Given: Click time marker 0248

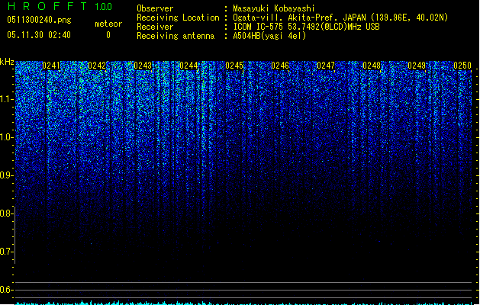Looking at the screenshot, I should pos(372,66).
